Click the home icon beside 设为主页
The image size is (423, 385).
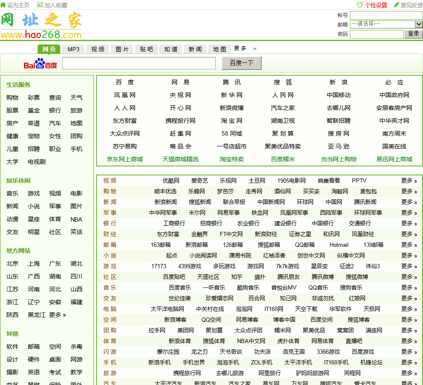(x=3, y=5)
